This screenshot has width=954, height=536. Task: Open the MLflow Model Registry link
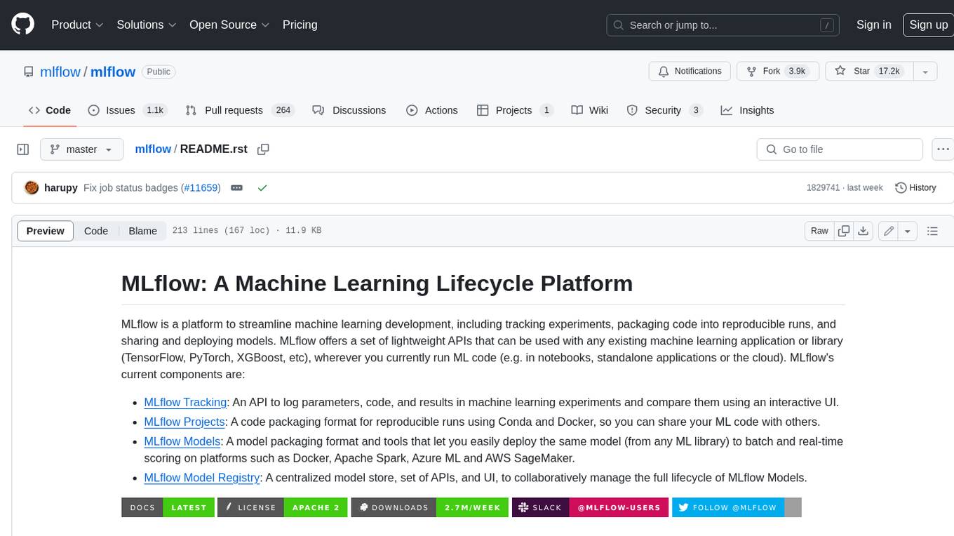202,478
